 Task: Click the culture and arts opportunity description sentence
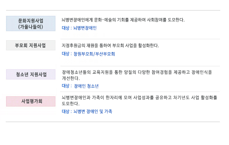click(123, 20)
